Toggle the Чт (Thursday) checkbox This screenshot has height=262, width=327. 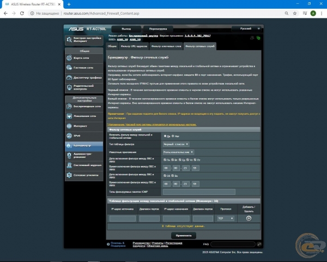187,160
